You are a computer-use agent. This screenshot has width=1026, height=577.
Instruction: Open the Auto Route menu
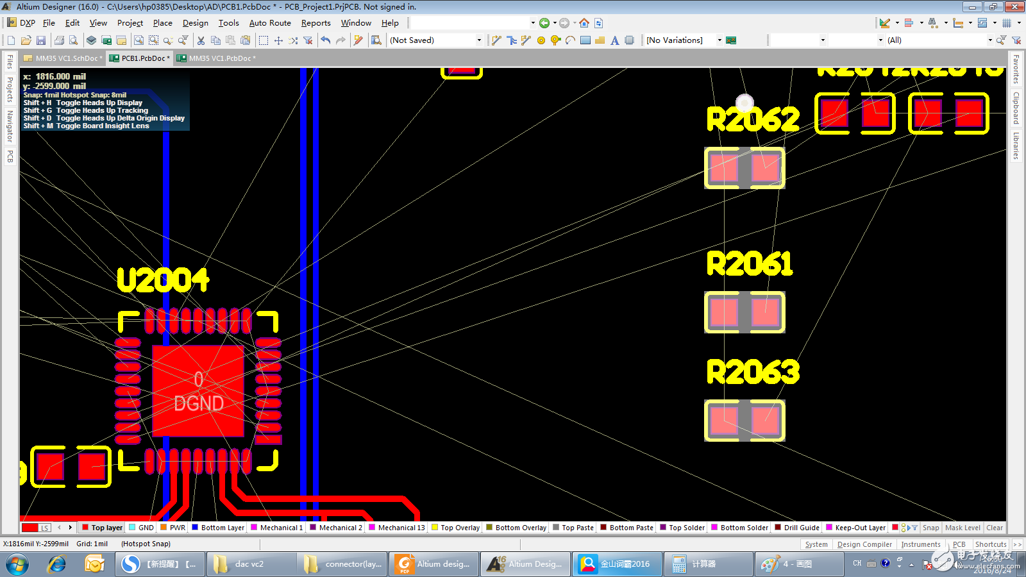tap(270, 23)
